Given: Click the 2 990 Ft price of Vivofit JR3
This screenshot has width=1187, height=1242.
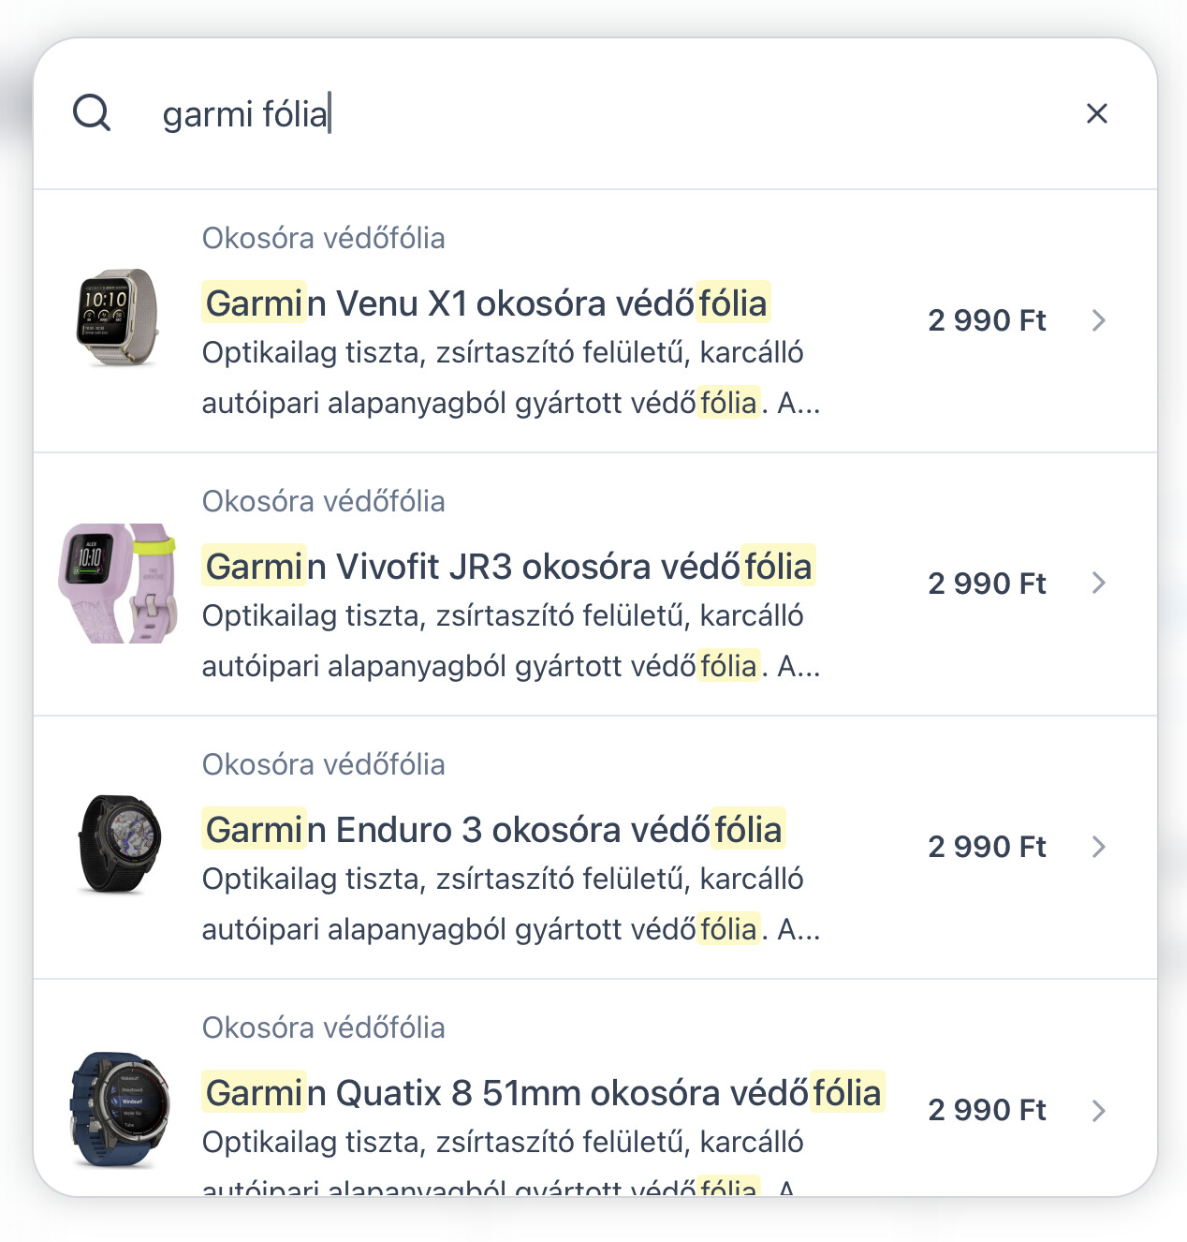Looking at the screenshot, I should [x=987, y=584].
